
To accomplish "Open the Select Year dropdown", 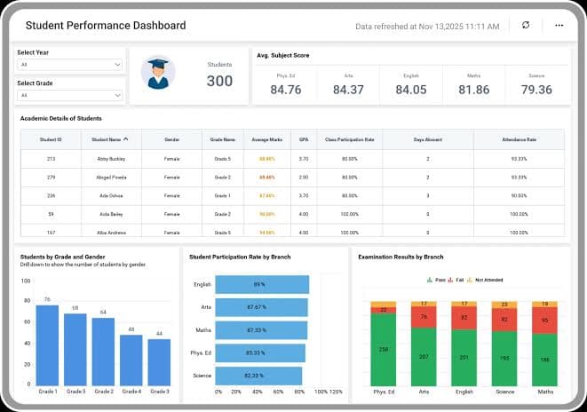I will point(69,65).
